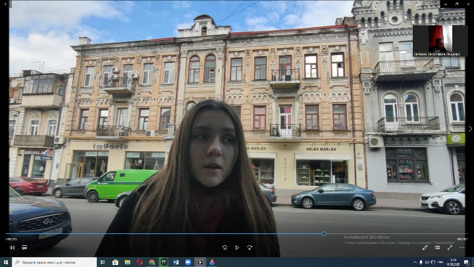Open the edit pencil tool
Screen dimensions: 474x267
425,248
